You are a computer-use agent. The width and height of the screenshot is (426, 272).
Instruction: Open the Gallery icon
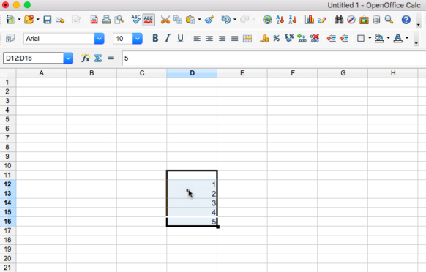point(364,20)
